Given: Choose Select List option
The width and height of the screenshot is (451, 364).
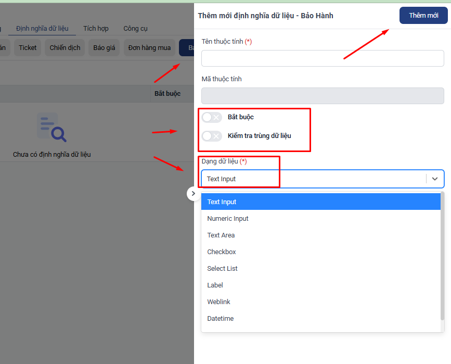Looking at the screenshot, I should [223, 269].
